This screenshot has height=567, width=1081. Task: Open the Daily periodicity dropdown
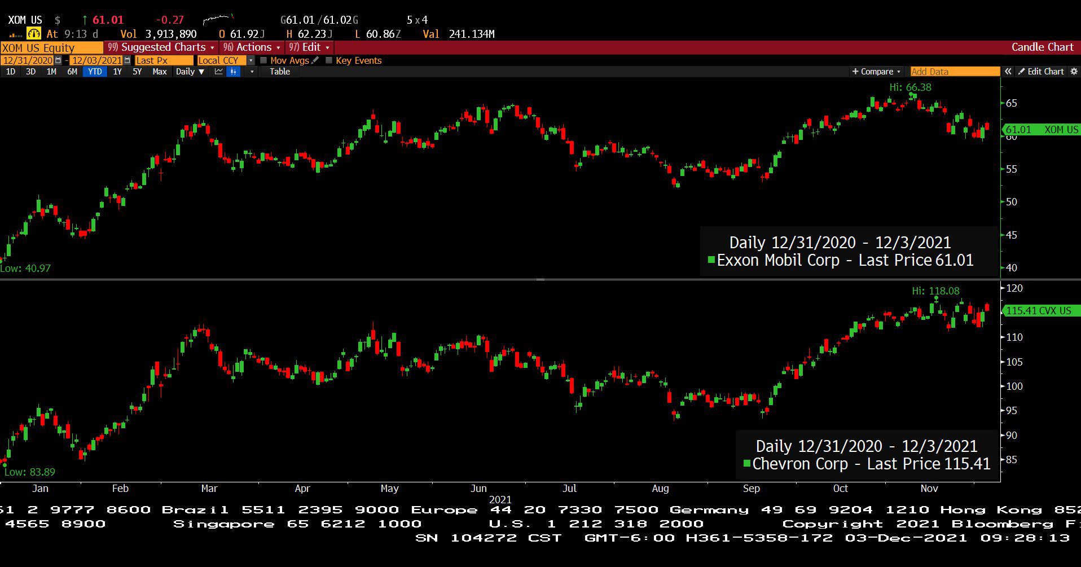click(190, 72)
